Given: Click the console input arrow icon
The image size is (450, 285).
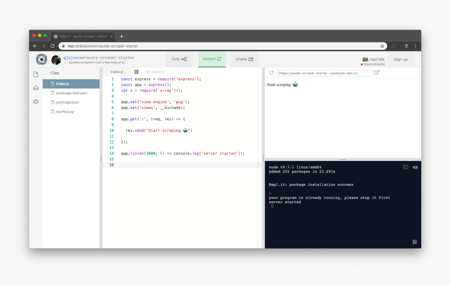Looking at the screenshot, I should (x=405, y=167).
